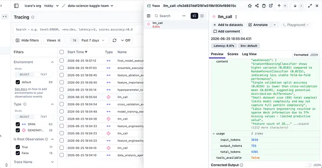Go to next trace (down arrow J)

tap(298, 6)
